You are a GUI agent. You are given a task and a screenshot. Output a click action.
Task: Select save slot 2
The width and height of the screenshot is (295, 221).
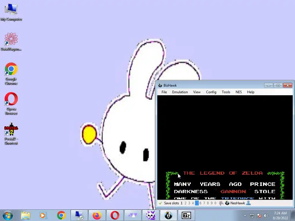tap(186, 203)
